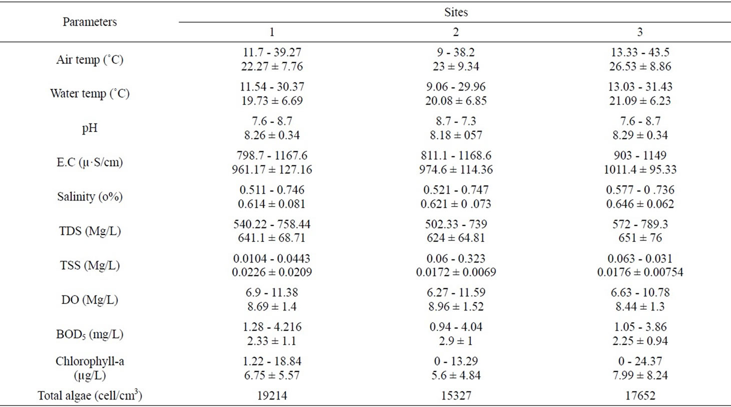Screen dimensions: 731x407
Task: Click the TDS (Mg/L) row label
Action: [90, 231]
